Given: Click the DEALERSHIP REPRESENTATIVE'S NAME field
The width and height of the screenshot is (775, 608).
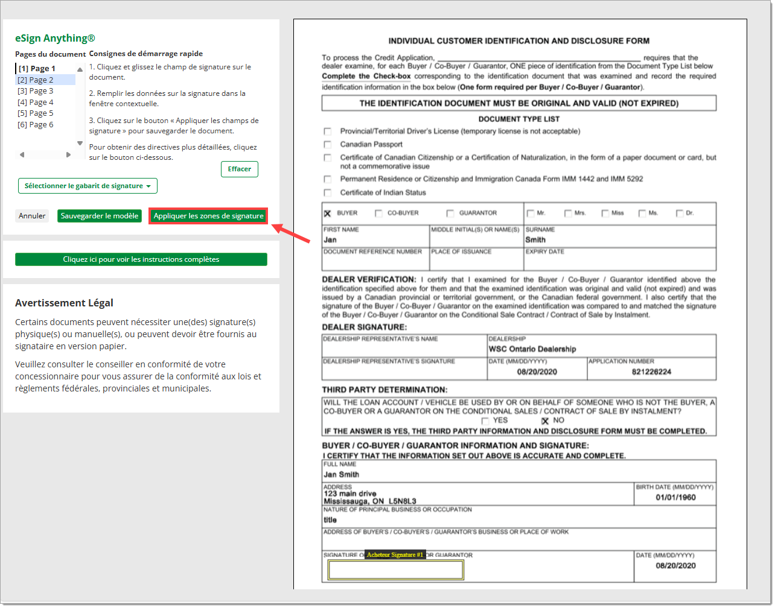Looking at the screenshot, I should tap(404, 346).
